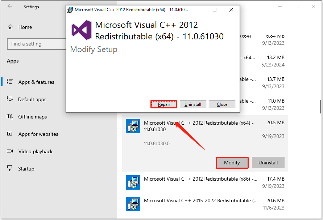Click Close in the Modify Setup dialog

(222, 104)
